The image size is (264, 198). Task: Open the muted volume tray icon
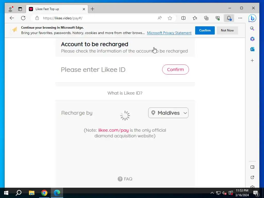click(225, 193)
